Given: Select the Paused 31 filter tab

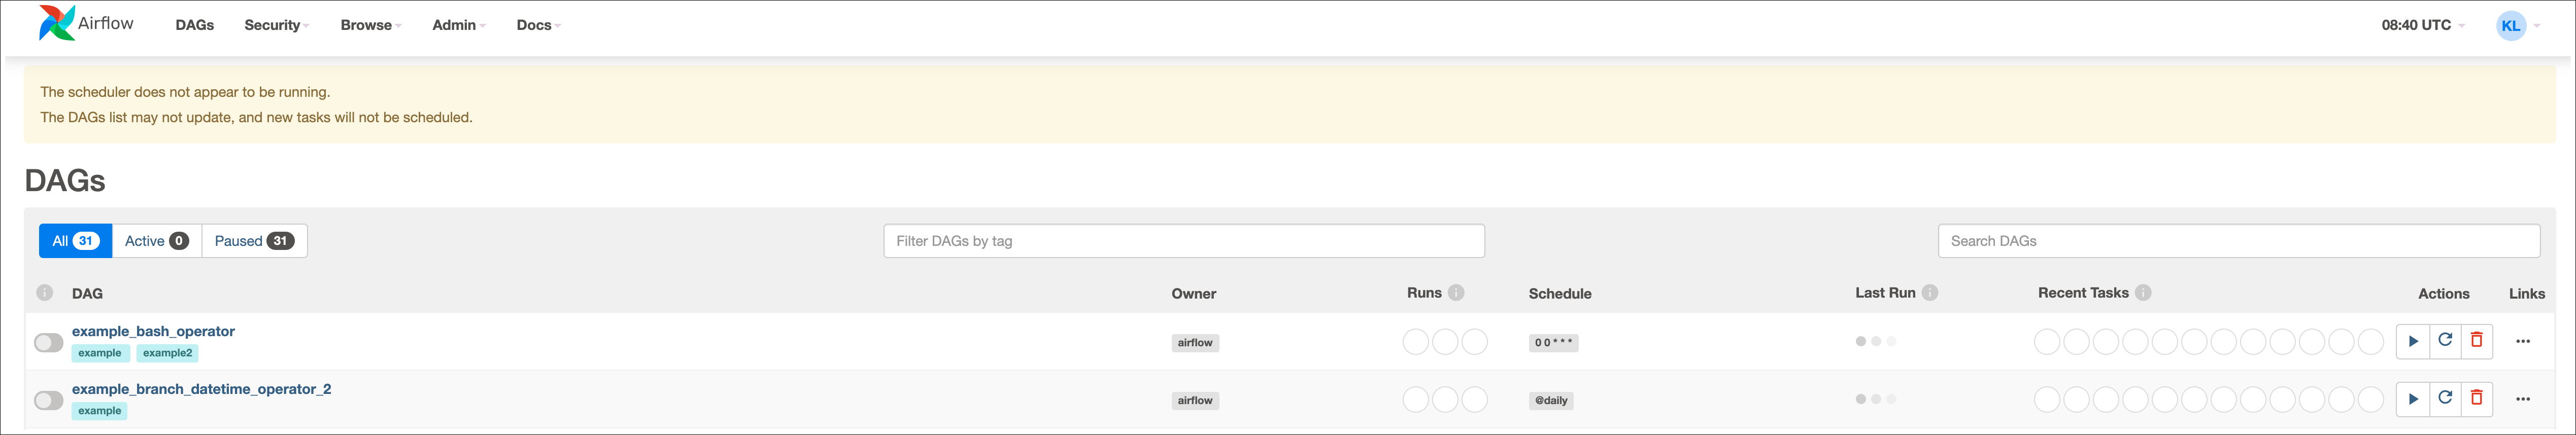Looking at the screenshot, I should 254,241.
